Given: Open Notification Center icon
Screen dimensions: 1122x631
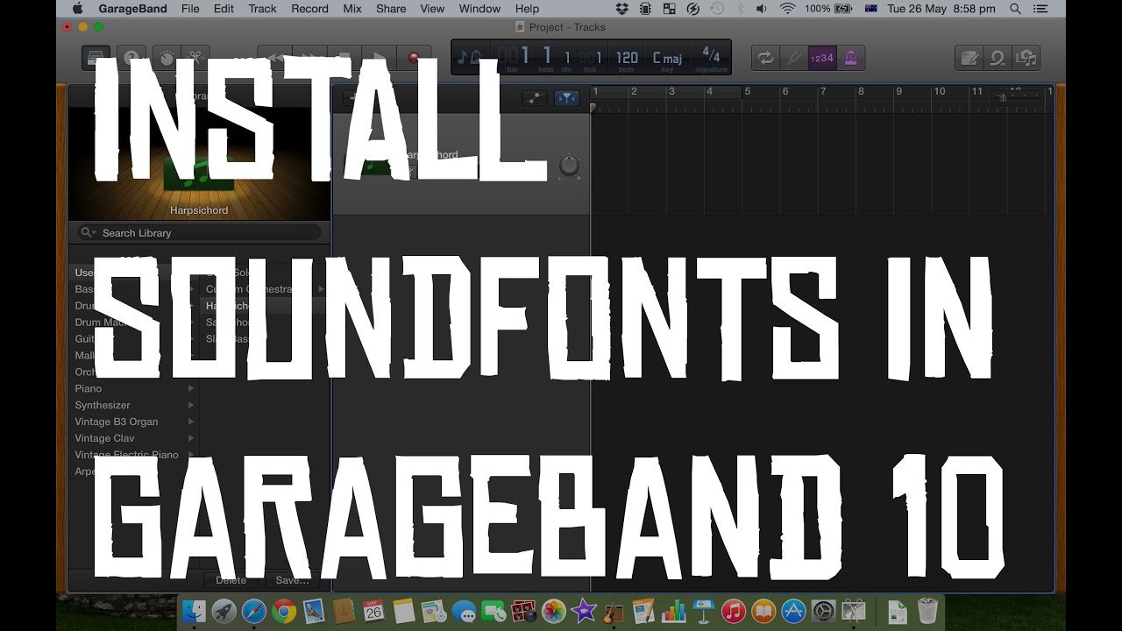Looking at the screenshot, I should [x=1042, y=9].
